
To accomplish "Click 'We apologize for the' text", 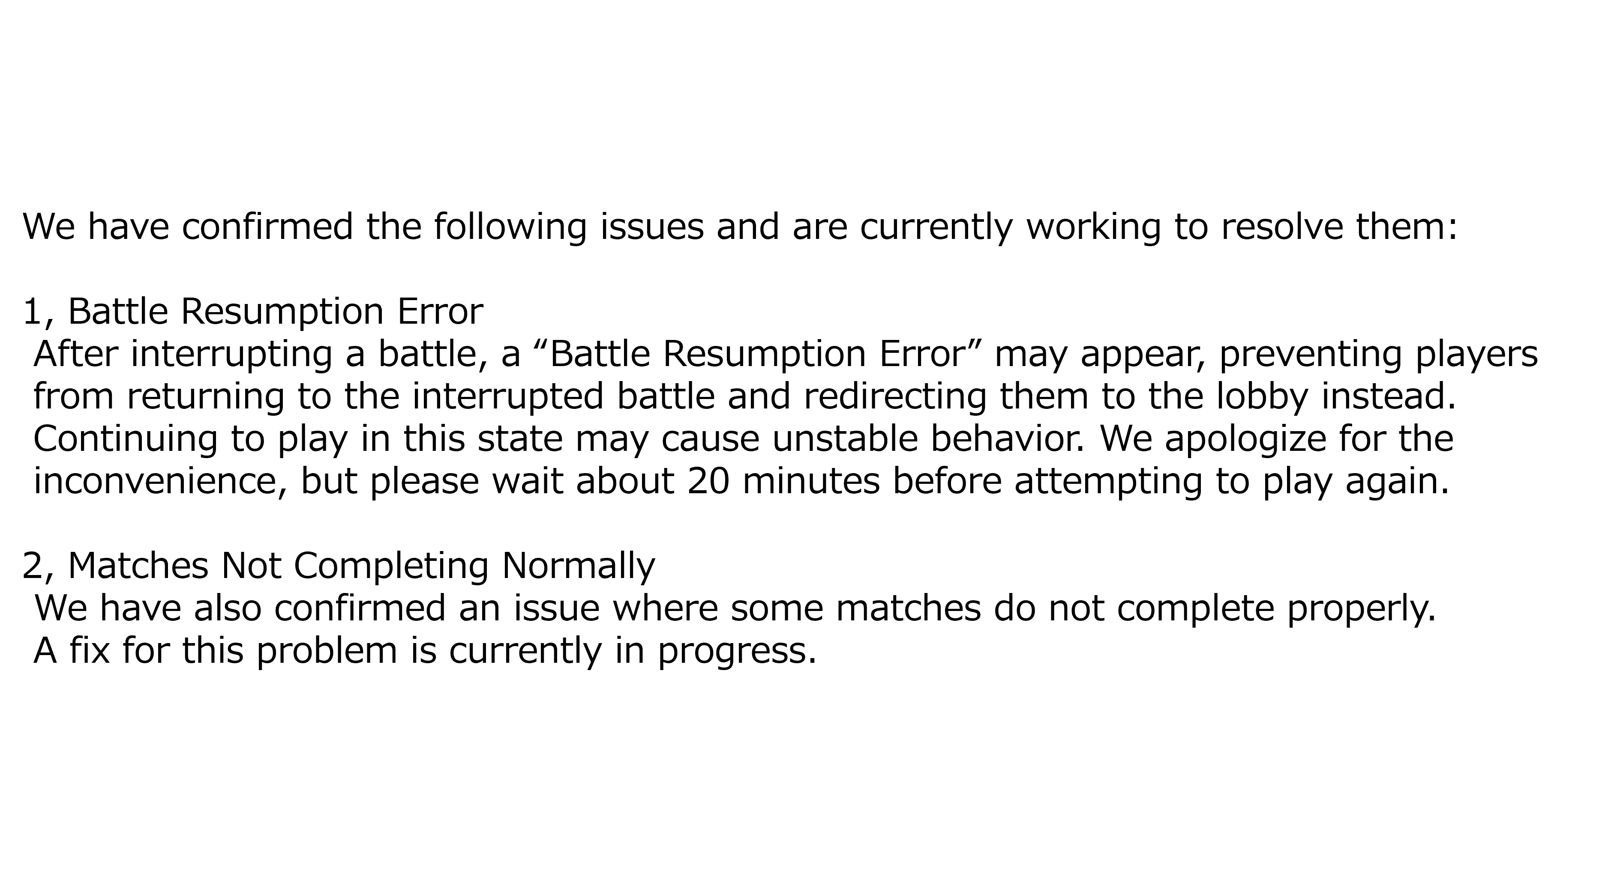I will (1277, 439).
